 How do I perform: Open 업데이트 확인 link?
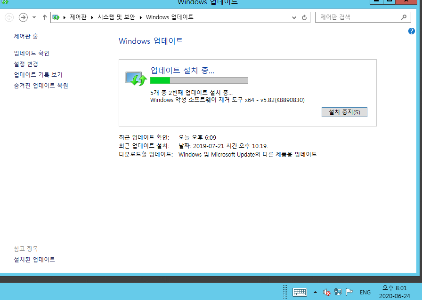[32, 53]
